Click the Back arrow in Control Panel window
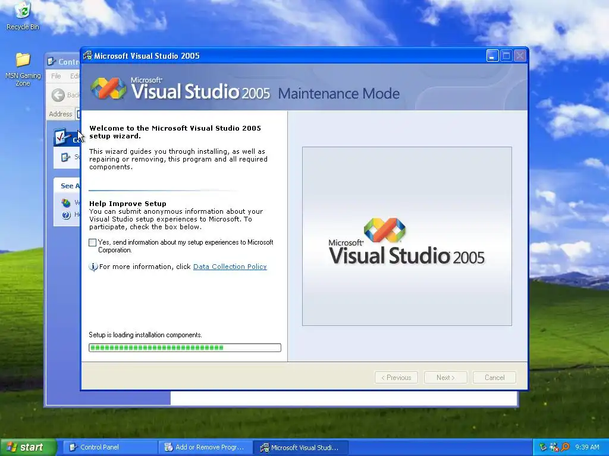Screen dimensions: 609x456 pyautogui.click(x=58, y=95)
